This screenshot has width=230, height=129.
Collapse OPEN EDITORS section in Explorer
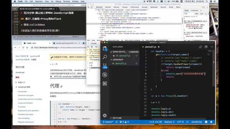pyautogui.click(x=111, y=52)
